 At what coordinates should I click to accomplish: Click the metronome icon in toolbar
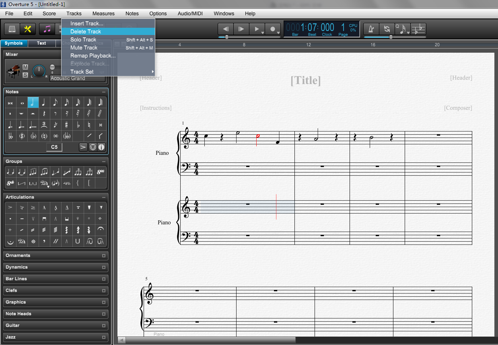coord(371,29)
